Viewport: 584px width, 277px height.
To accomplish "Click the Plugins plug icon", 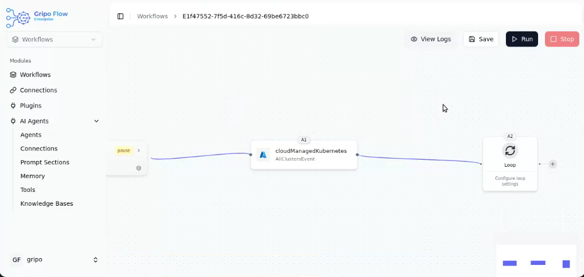I will tap(13, 106).
